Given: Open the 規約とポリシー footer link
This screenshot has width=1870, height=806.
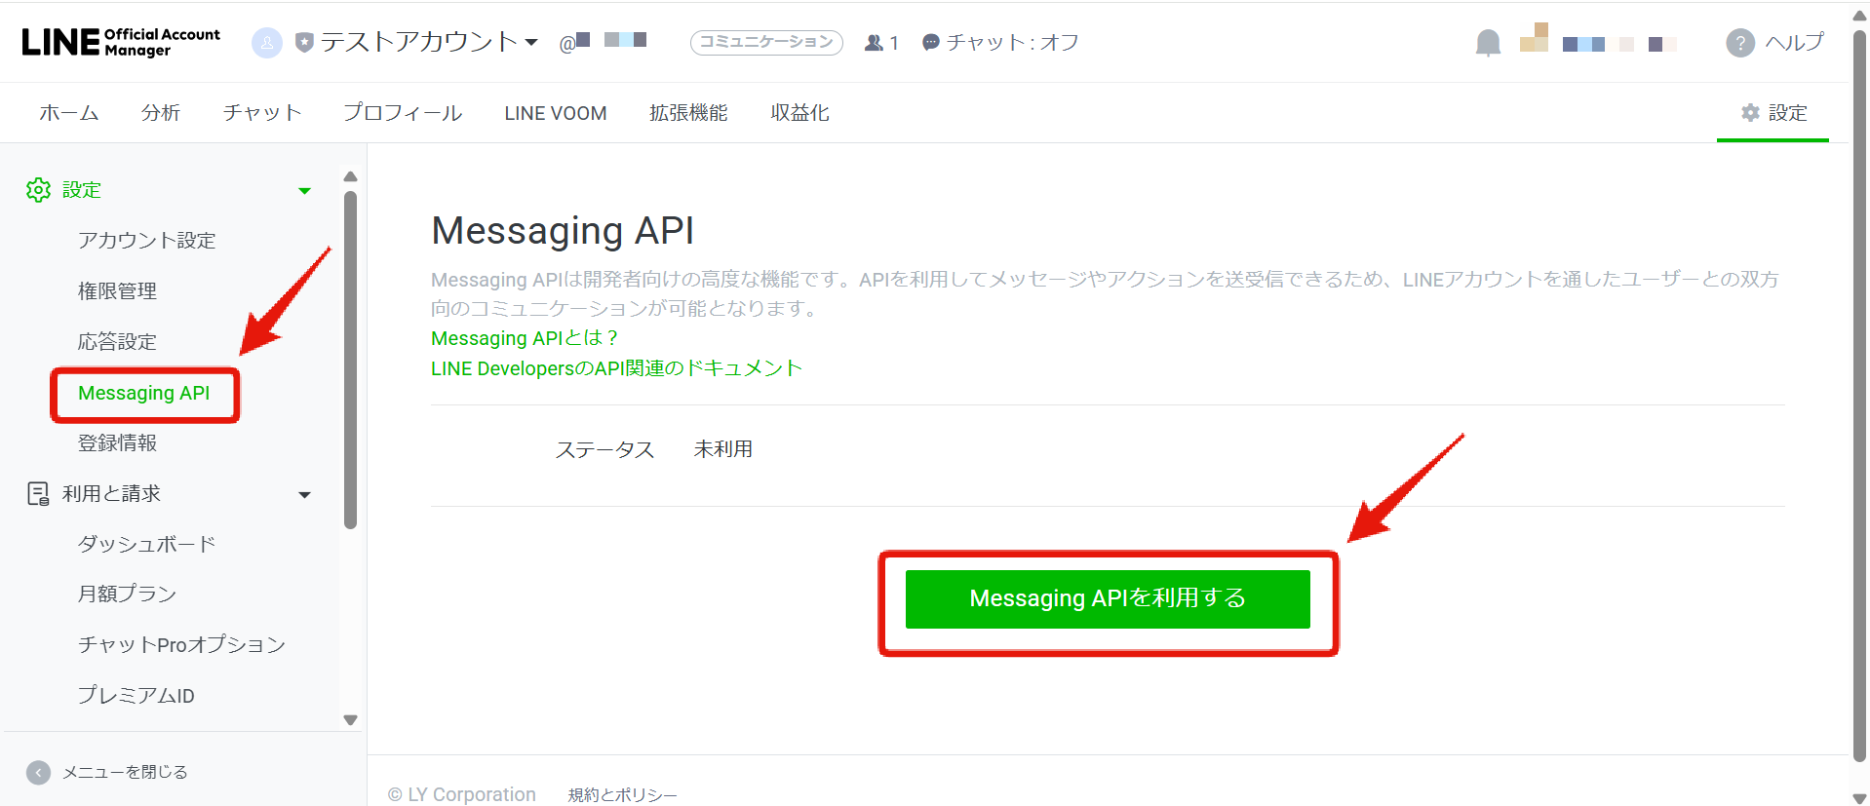Looking at the screenshot, I should click(622, 795).
